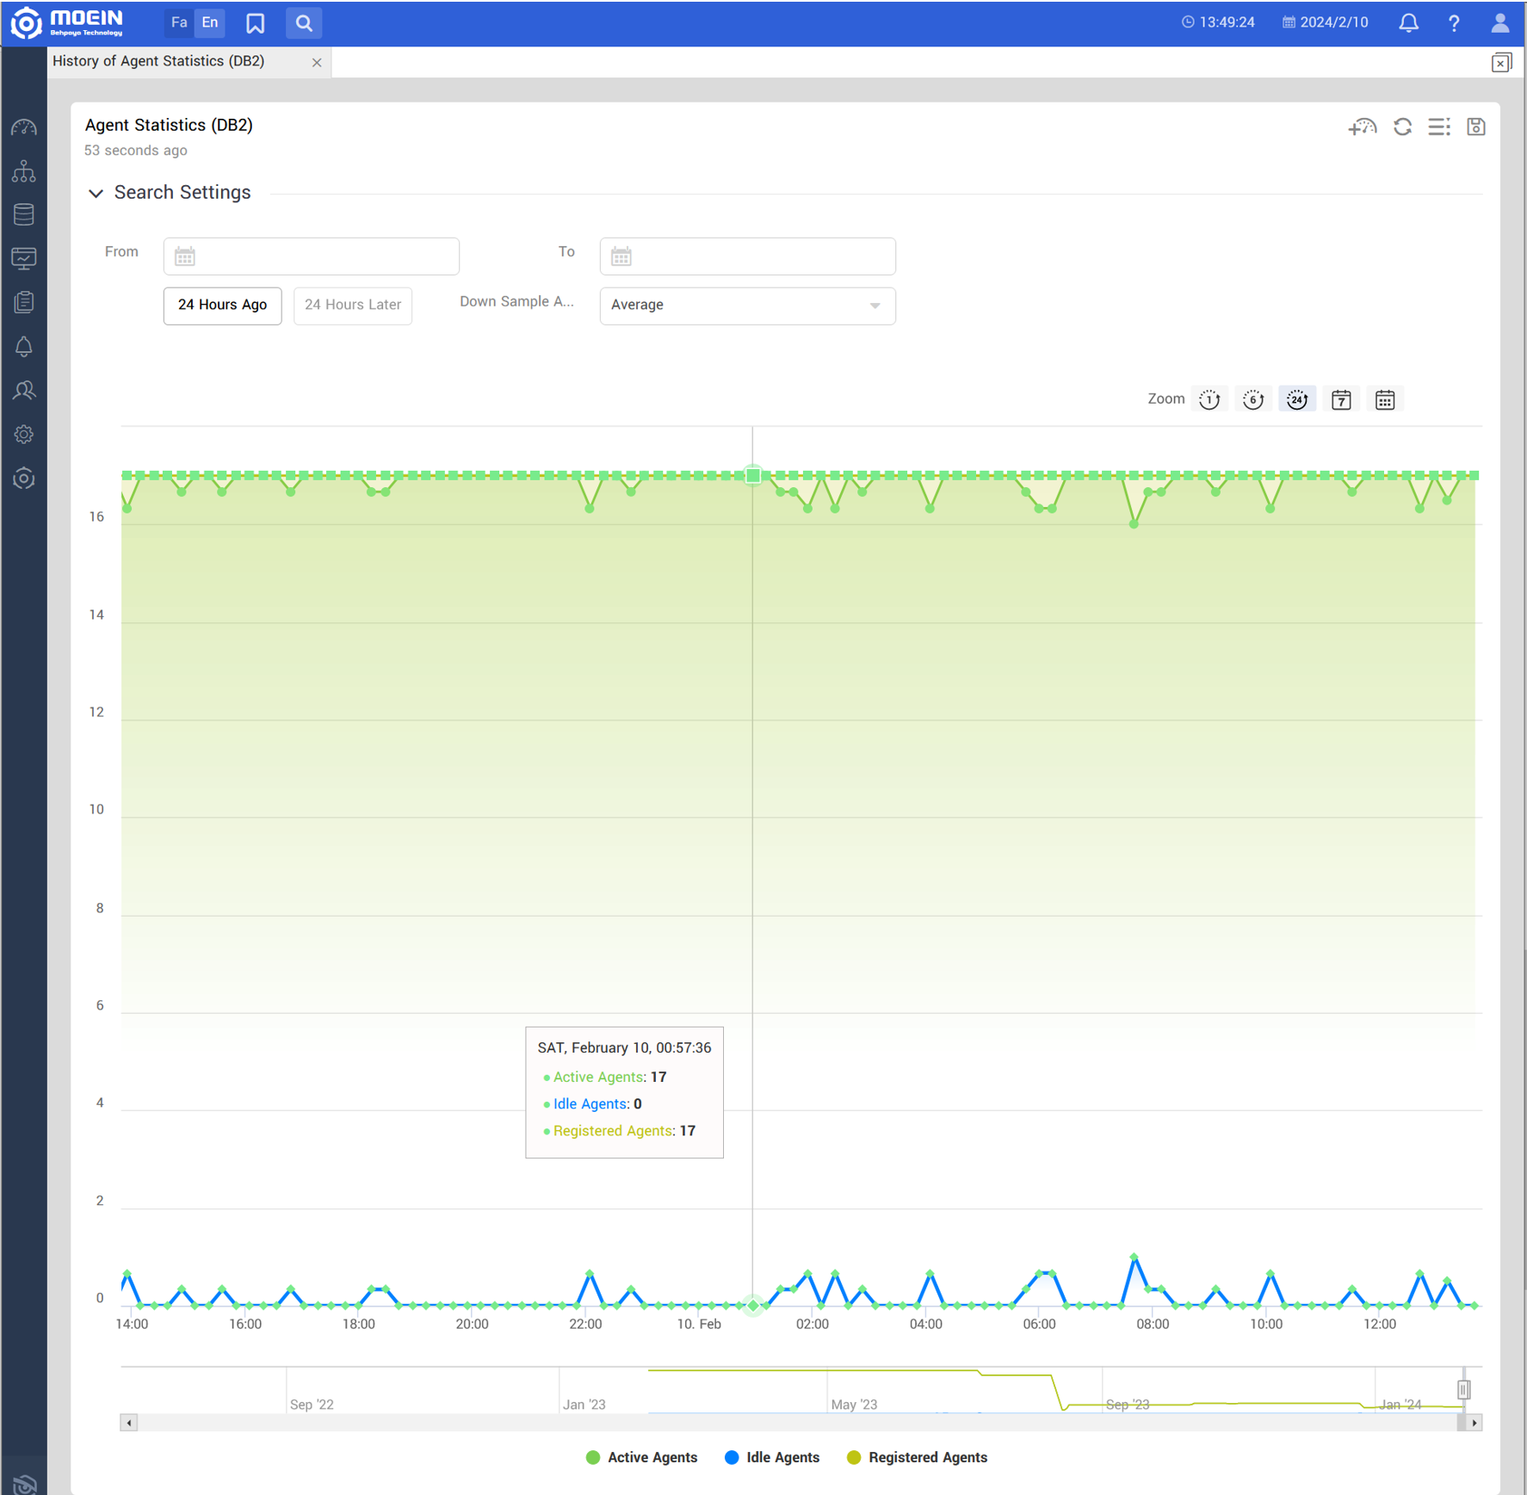Click the 13:49:24 clock display
The width and height of the screenshot is (1527, 1495).
pos(1218,22)
